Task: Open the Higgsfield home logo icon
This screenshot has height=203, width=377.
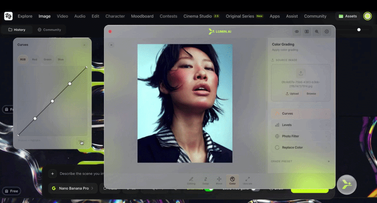Action: point(8,16)
